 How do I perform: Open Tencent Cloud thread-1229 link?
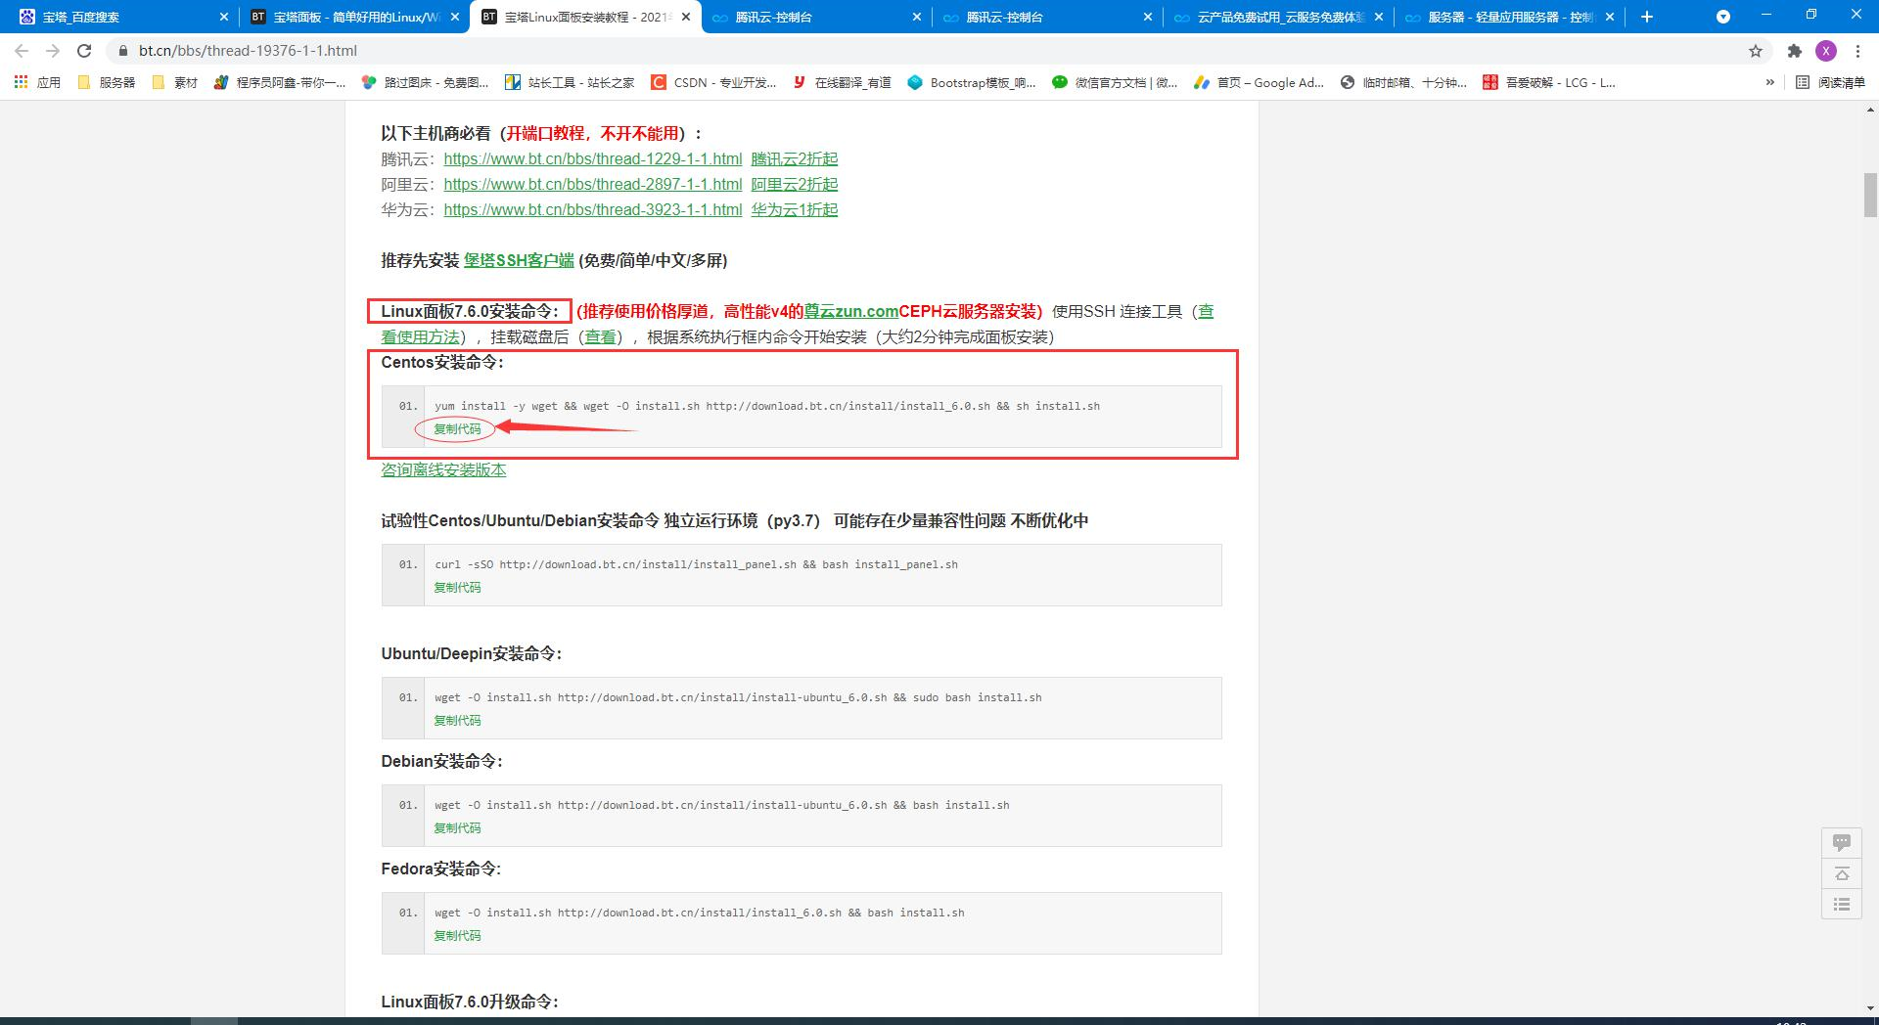pyautogui.click(x=592, y=158)
